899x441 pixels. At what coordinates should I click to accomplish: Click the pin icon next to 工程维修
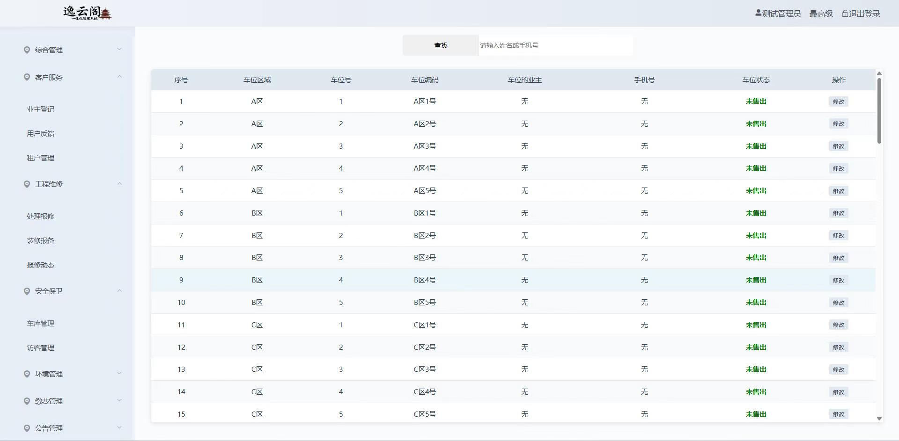27,184
